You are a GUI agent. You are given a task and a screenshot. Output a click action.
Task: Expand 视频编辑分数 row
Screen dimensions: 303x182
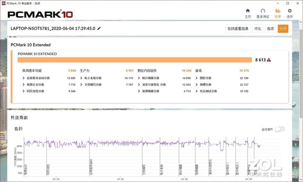coord(139,91)
